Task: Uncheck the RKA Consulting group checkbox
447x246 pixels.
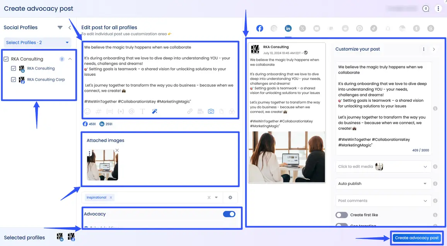Action: (6, 59)
